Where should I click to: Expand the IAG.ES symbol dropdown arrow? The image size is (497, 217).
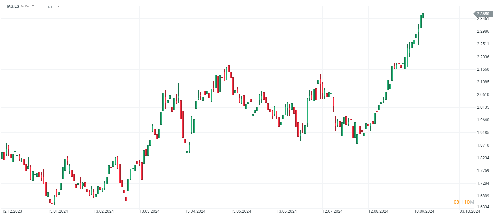33,6
